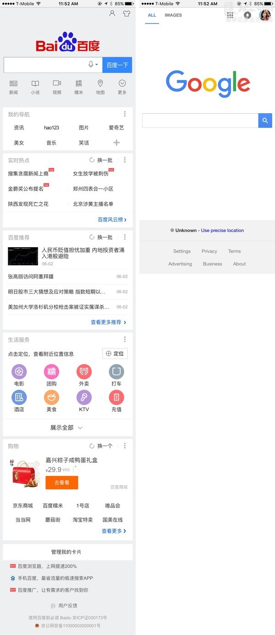Open 张高丽访问阿塞拜疆 news item

31,276
